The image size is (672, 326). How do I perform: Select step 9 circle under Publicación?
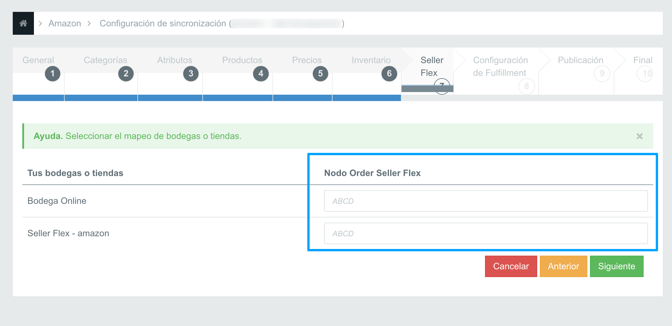point(602,74)
